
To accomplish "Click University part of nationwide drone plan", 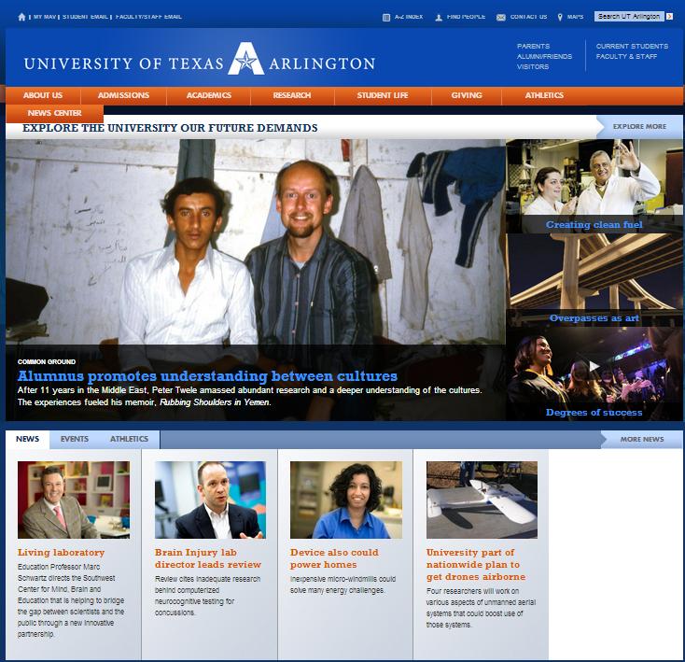I will 476,565.
